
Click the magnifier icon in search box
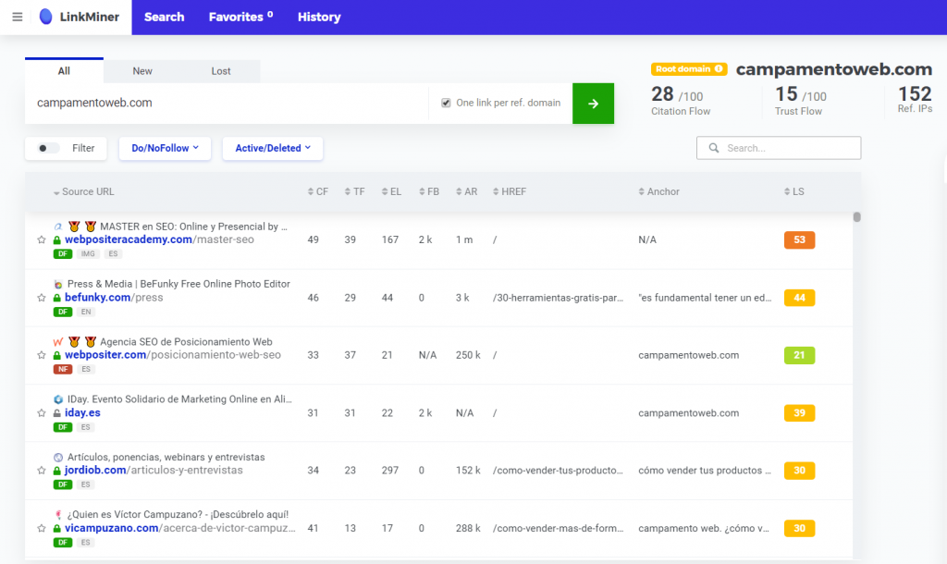714,148
